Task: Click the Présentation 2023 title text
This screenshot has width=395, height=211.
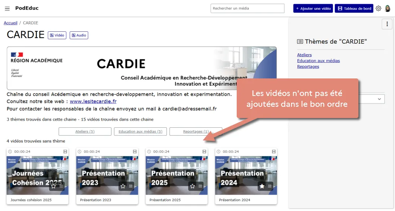Action: [96, 200]
